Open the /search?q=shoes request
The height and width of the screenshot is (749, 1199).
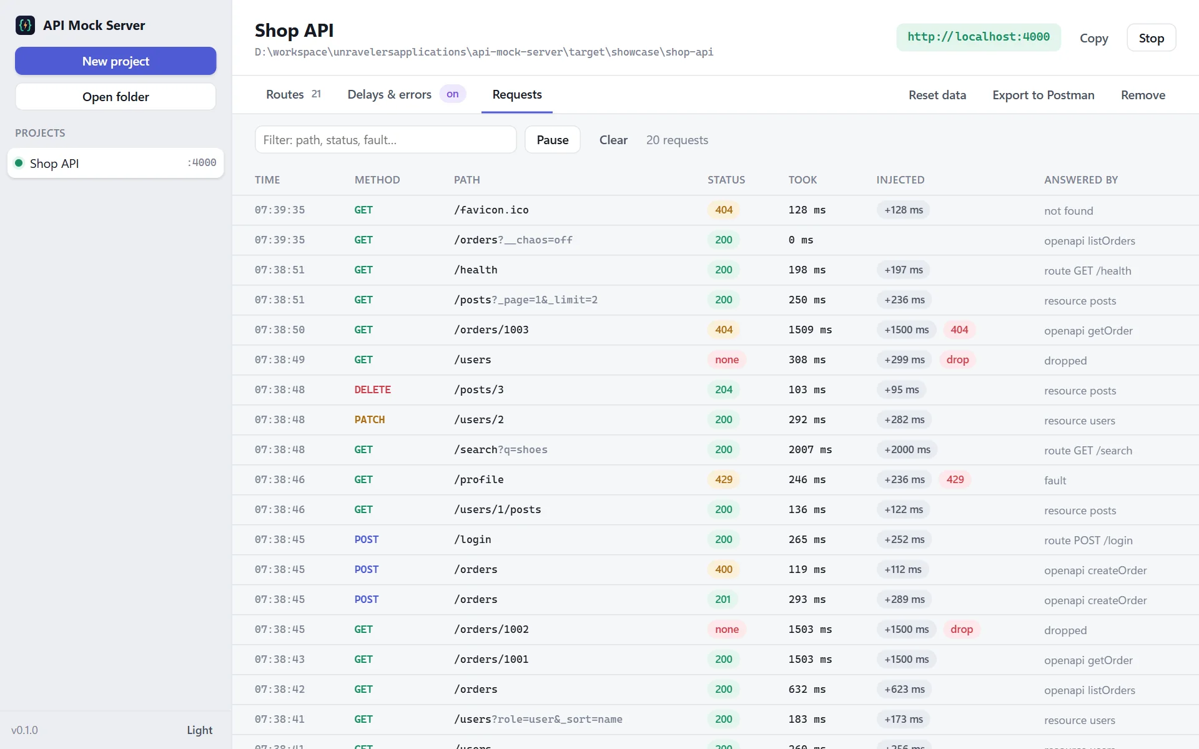point(715,450)
